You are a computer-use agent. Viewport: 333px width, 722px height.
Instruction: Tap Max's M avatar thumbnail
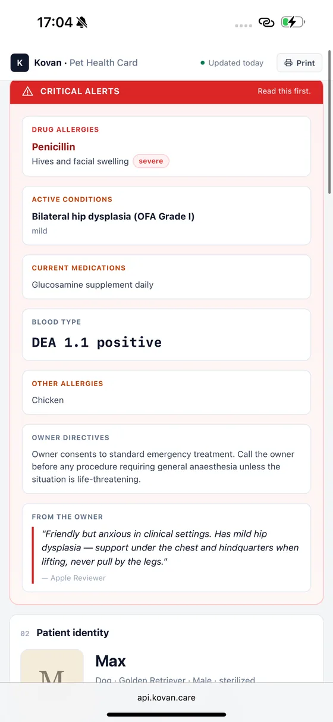(x=52, y=665)
